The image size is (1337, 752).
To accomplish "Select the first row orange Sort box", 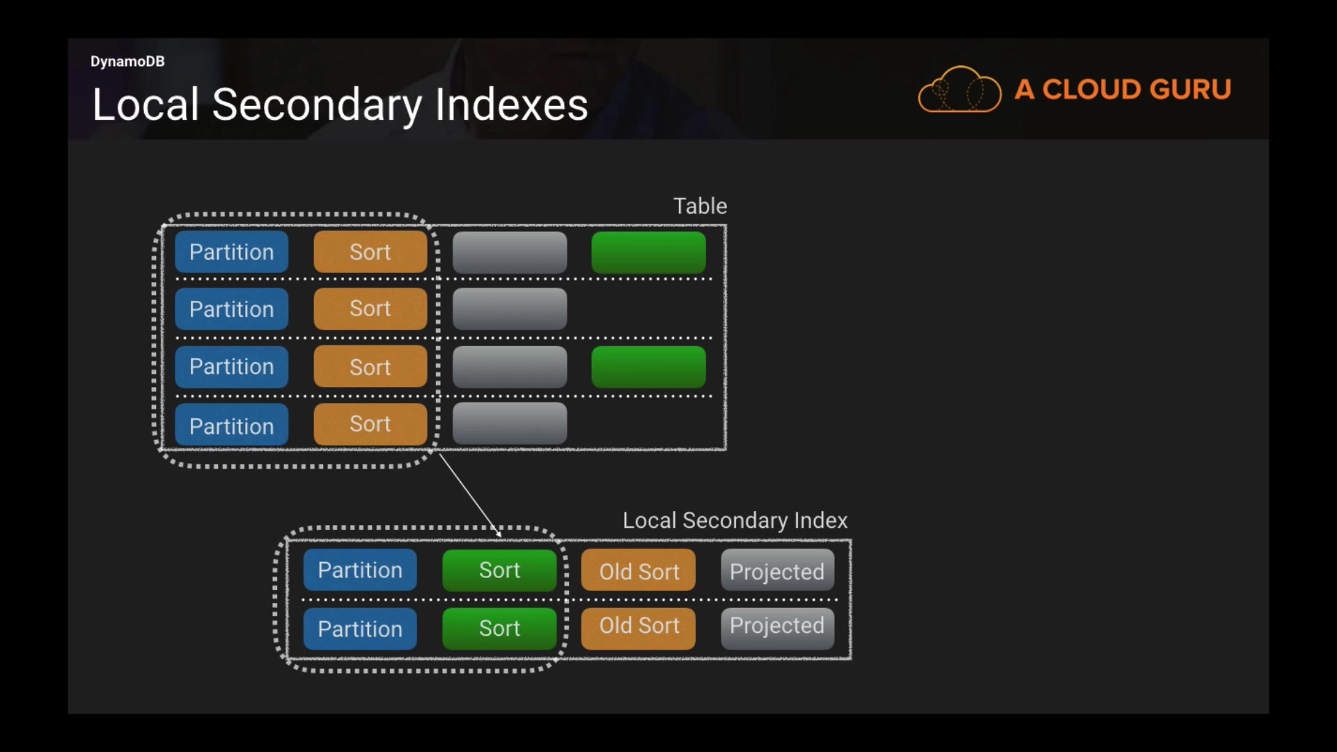I will 370,252.
